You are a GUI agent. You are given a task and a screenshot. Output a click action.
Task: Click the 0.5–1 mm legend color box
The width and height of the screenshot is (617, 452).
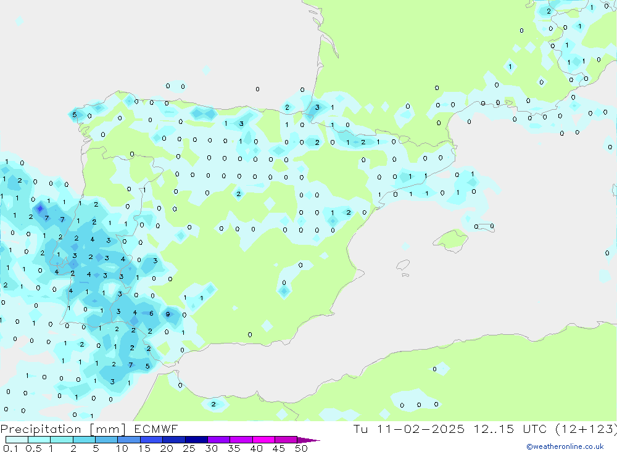[39, 440]
